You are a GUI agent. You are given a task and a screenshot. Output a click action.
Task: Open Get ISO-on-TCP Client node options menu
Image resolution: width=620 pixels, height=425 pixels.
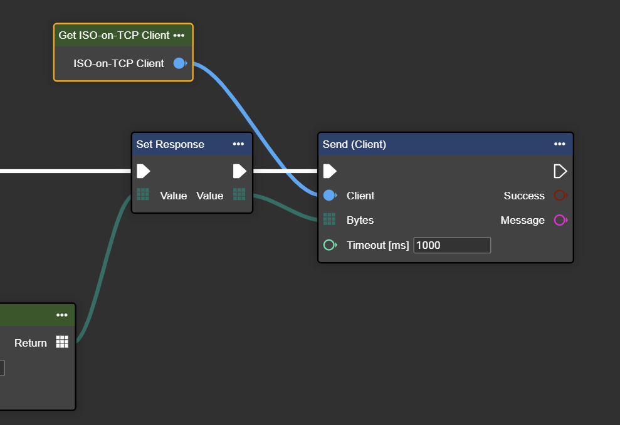[x=179, y=36]
